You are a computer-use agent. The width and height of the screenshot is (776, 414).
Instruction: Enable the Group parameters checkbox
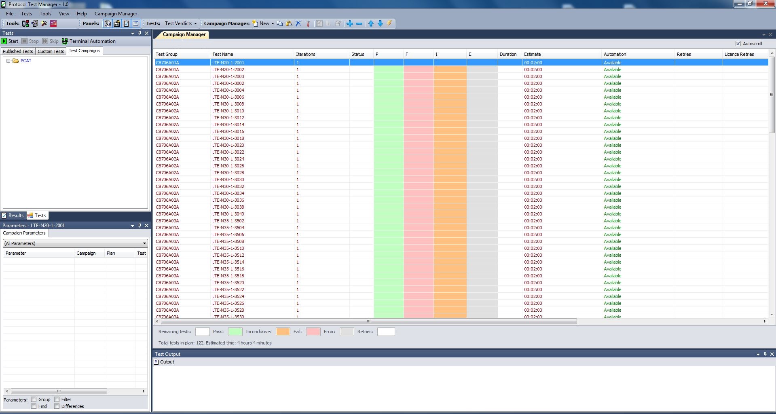pos(34,399)
